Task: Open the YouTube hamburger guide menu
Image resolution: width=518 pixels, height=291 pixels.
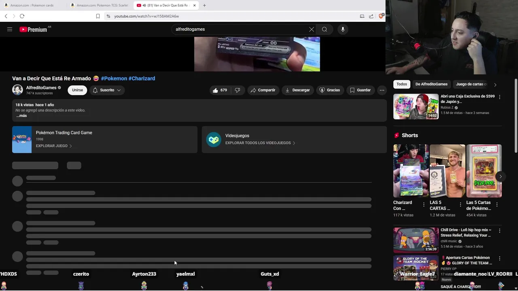Action: point(10,30)
